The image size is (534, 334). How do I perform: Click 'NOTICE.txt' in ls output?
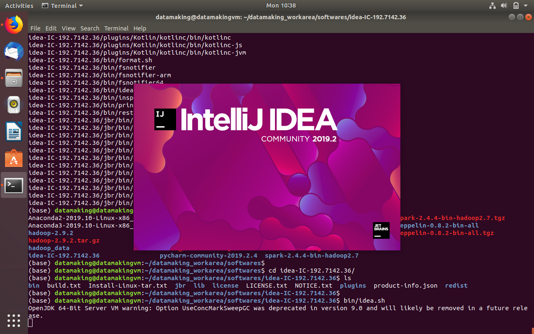pos(314,286)
